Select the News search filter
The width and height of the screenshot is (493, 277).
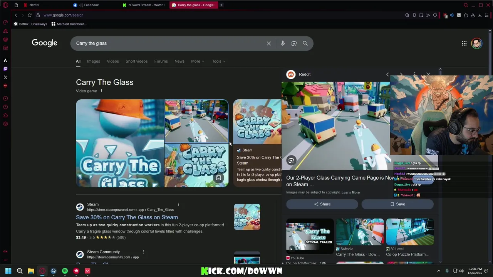tap(179, 61)
